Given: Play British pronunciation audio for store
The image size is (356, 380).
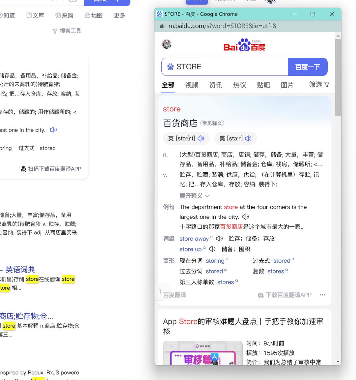Looking at the screenshot, I should tap(201, 138).
